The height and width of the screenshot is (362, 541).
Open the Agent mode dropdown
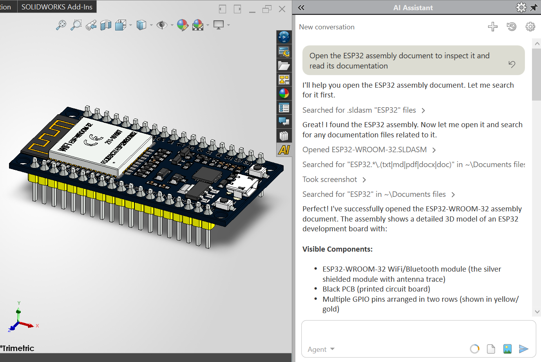point(321,349)
